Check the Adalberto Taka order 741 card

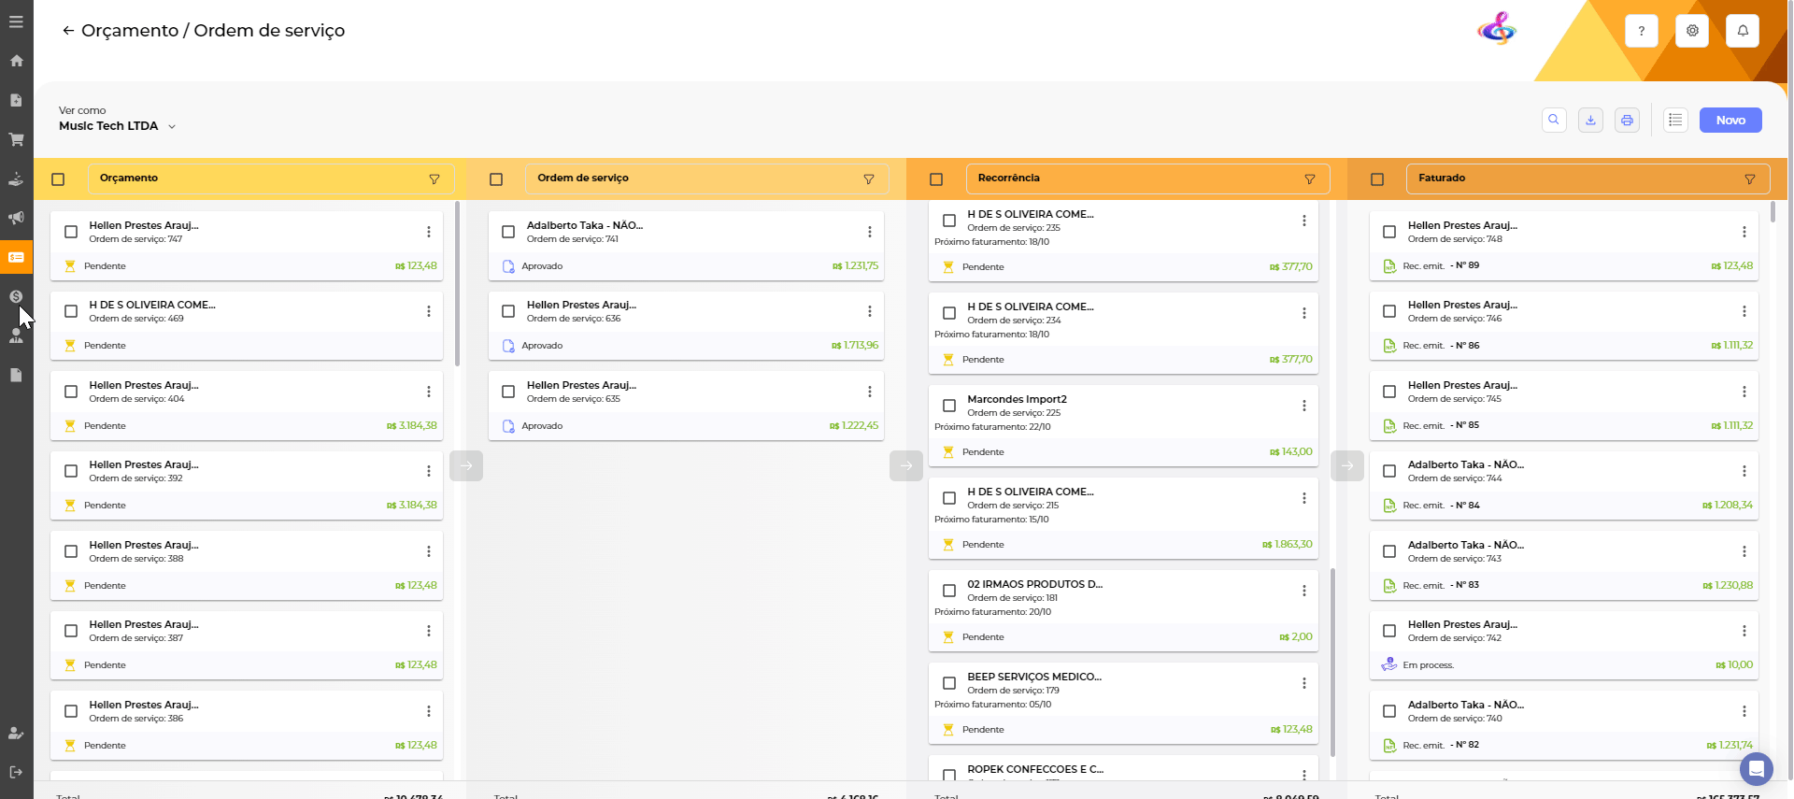[x=508, y=232]
